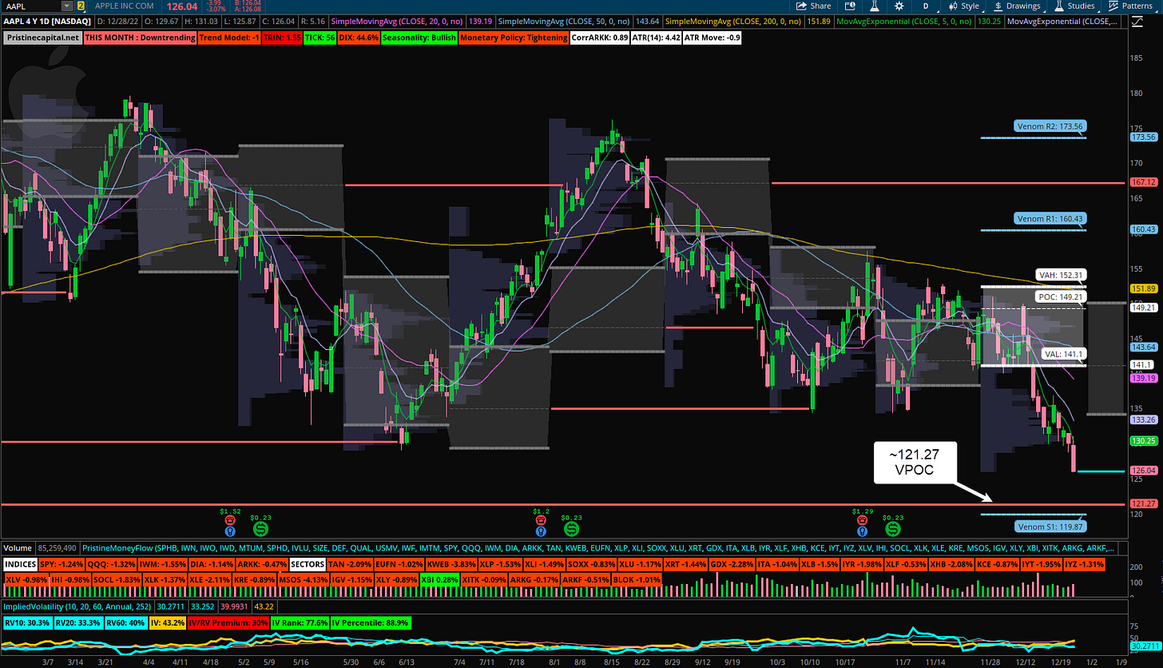Click the green dividend icon near August
The image size is (1163, 668).
click(573, 528)
